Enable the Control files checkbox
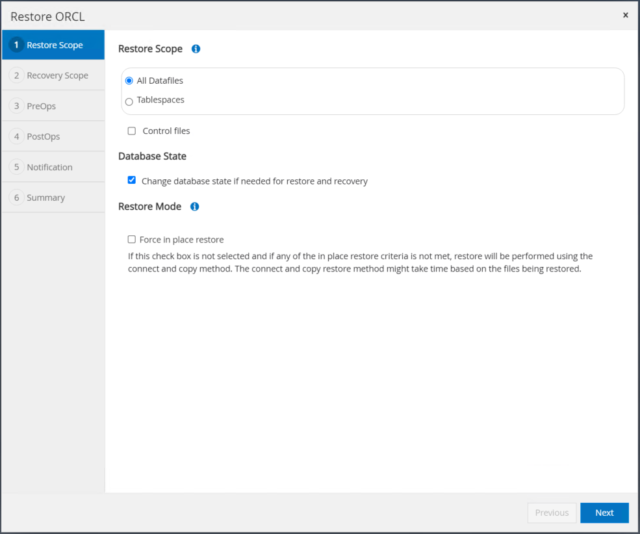Viewport: 640px width, 534px height. [x=132, y=131]
